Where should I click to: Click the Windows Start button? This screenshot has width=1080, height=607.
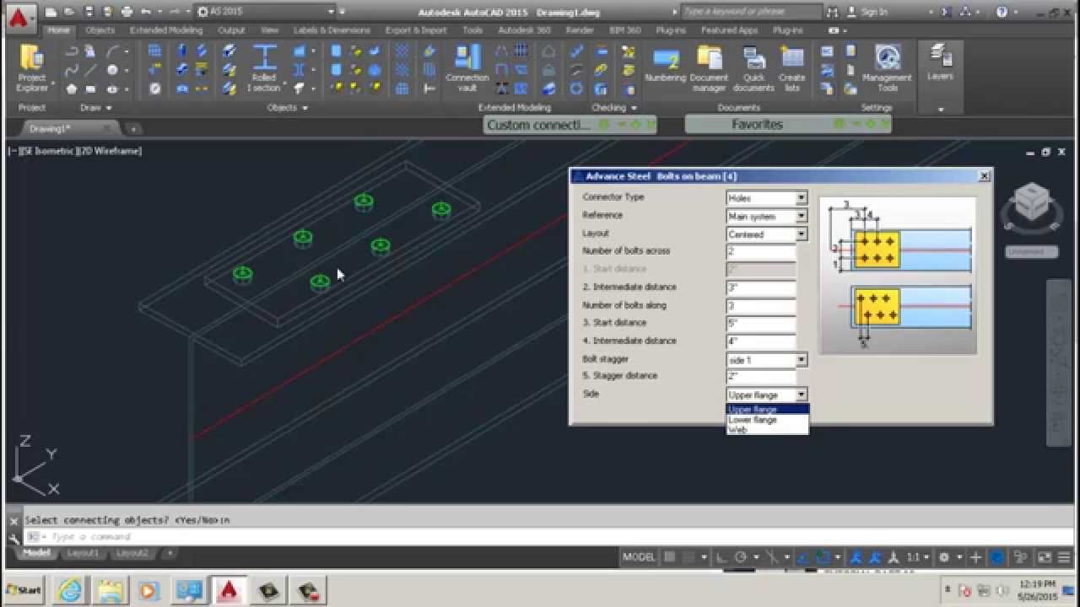point(24,590)
